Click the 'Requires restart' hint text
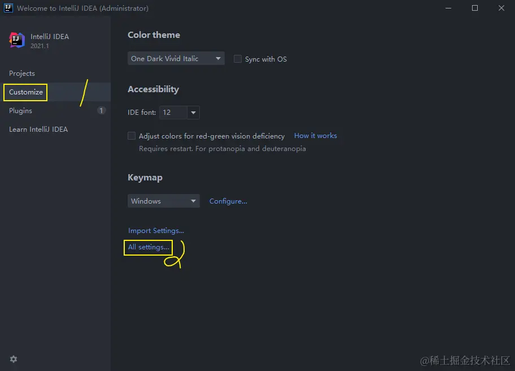This screenshot has height=371, width=515. (x=222, y=149)
